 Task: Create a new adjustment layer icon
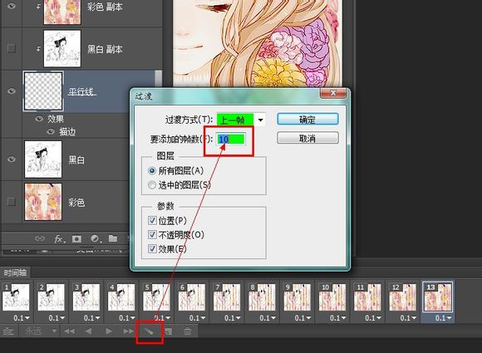pos(96,238)
